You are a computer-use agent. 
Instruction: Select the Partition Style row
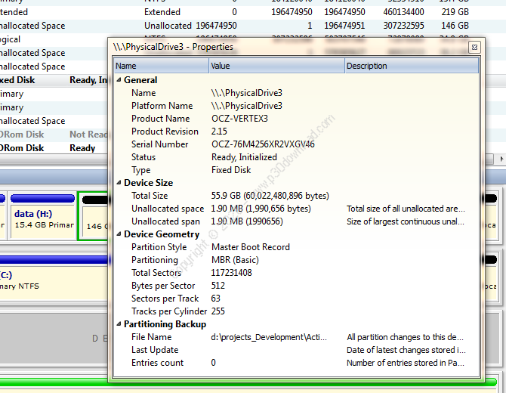pyautogui.click(x=159, y=247)
